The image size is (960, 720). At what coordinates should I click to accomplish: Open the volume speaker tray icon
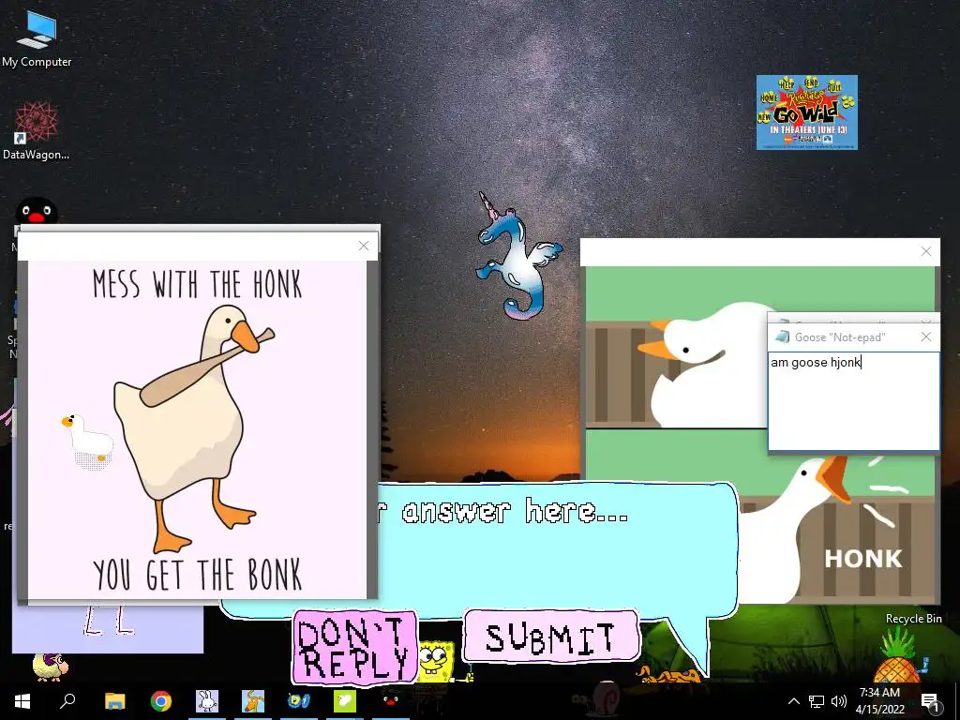click(x=839, y=701)
